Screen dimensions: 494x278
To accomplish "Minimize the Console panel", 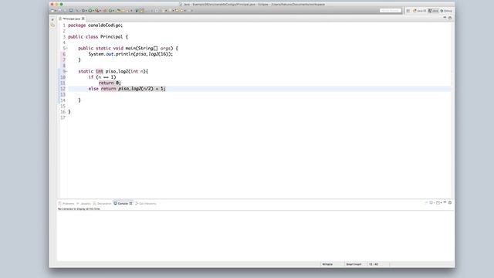I will (445, 202).
